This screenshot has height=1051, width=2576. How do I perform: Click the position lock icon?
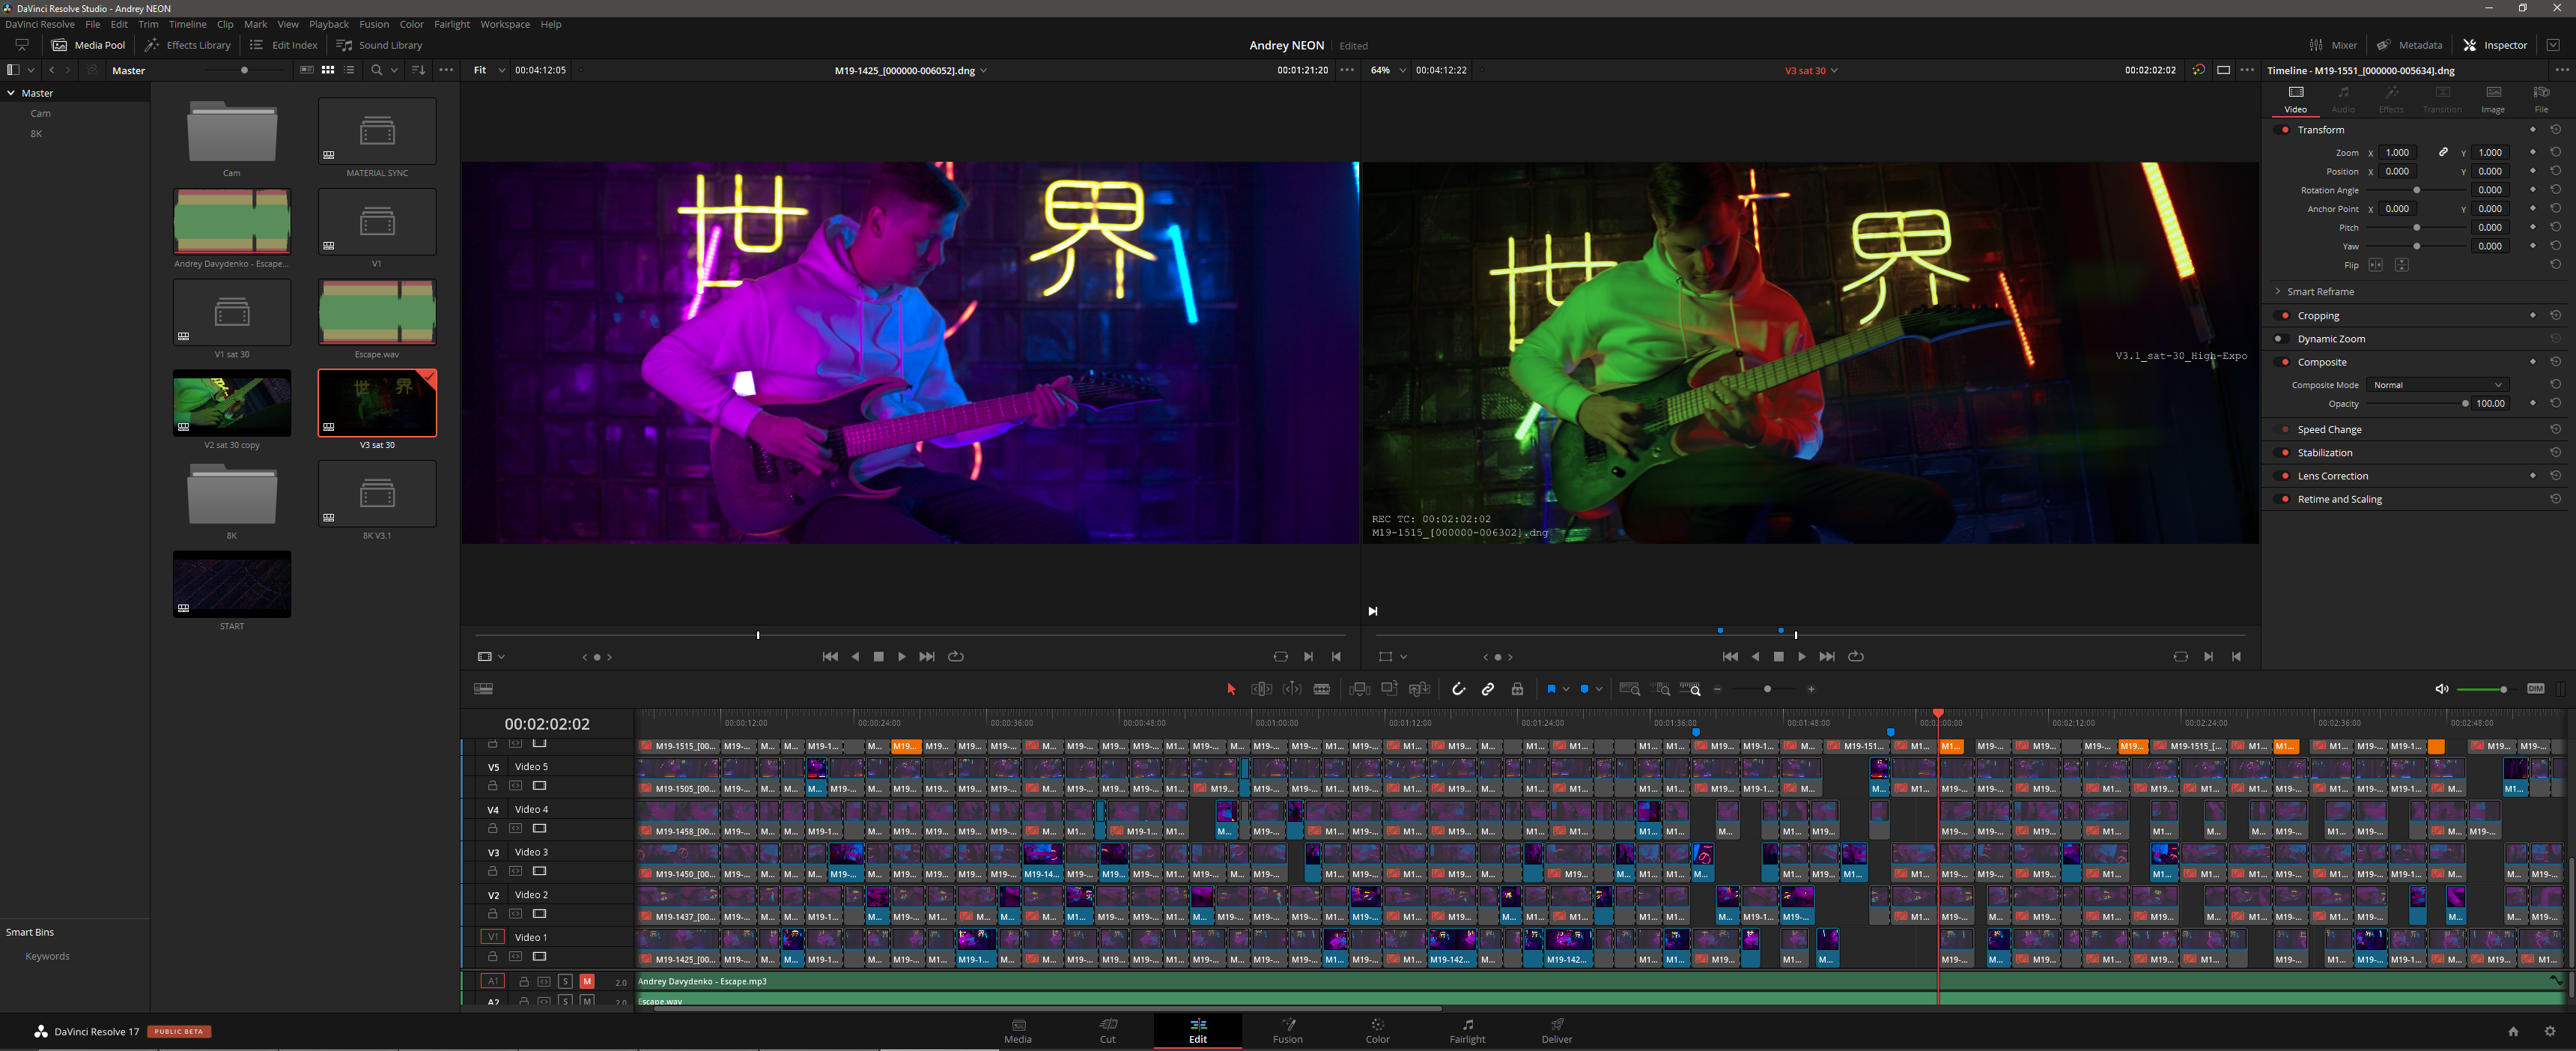tap(1517, 689)
